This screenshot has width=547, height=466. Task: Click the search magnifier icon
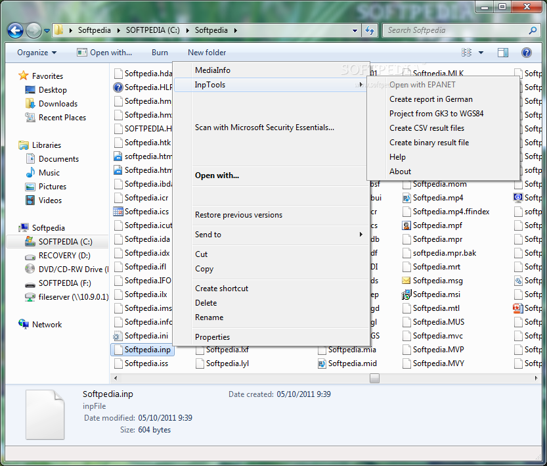(x=533, y=30)
